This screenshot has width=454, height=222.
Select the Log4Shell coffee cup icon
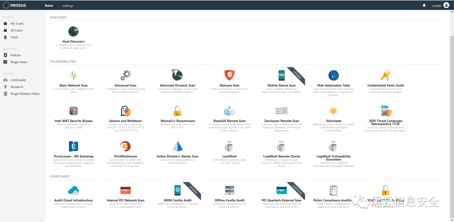pyautogui.click(x=230, y=146)
